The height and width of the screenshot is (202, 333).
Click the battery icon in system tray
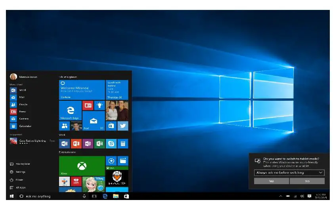point(288,196)
